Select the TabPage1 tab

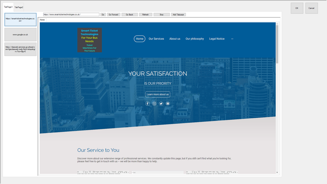pyautogui.click(x=8, y=7)
